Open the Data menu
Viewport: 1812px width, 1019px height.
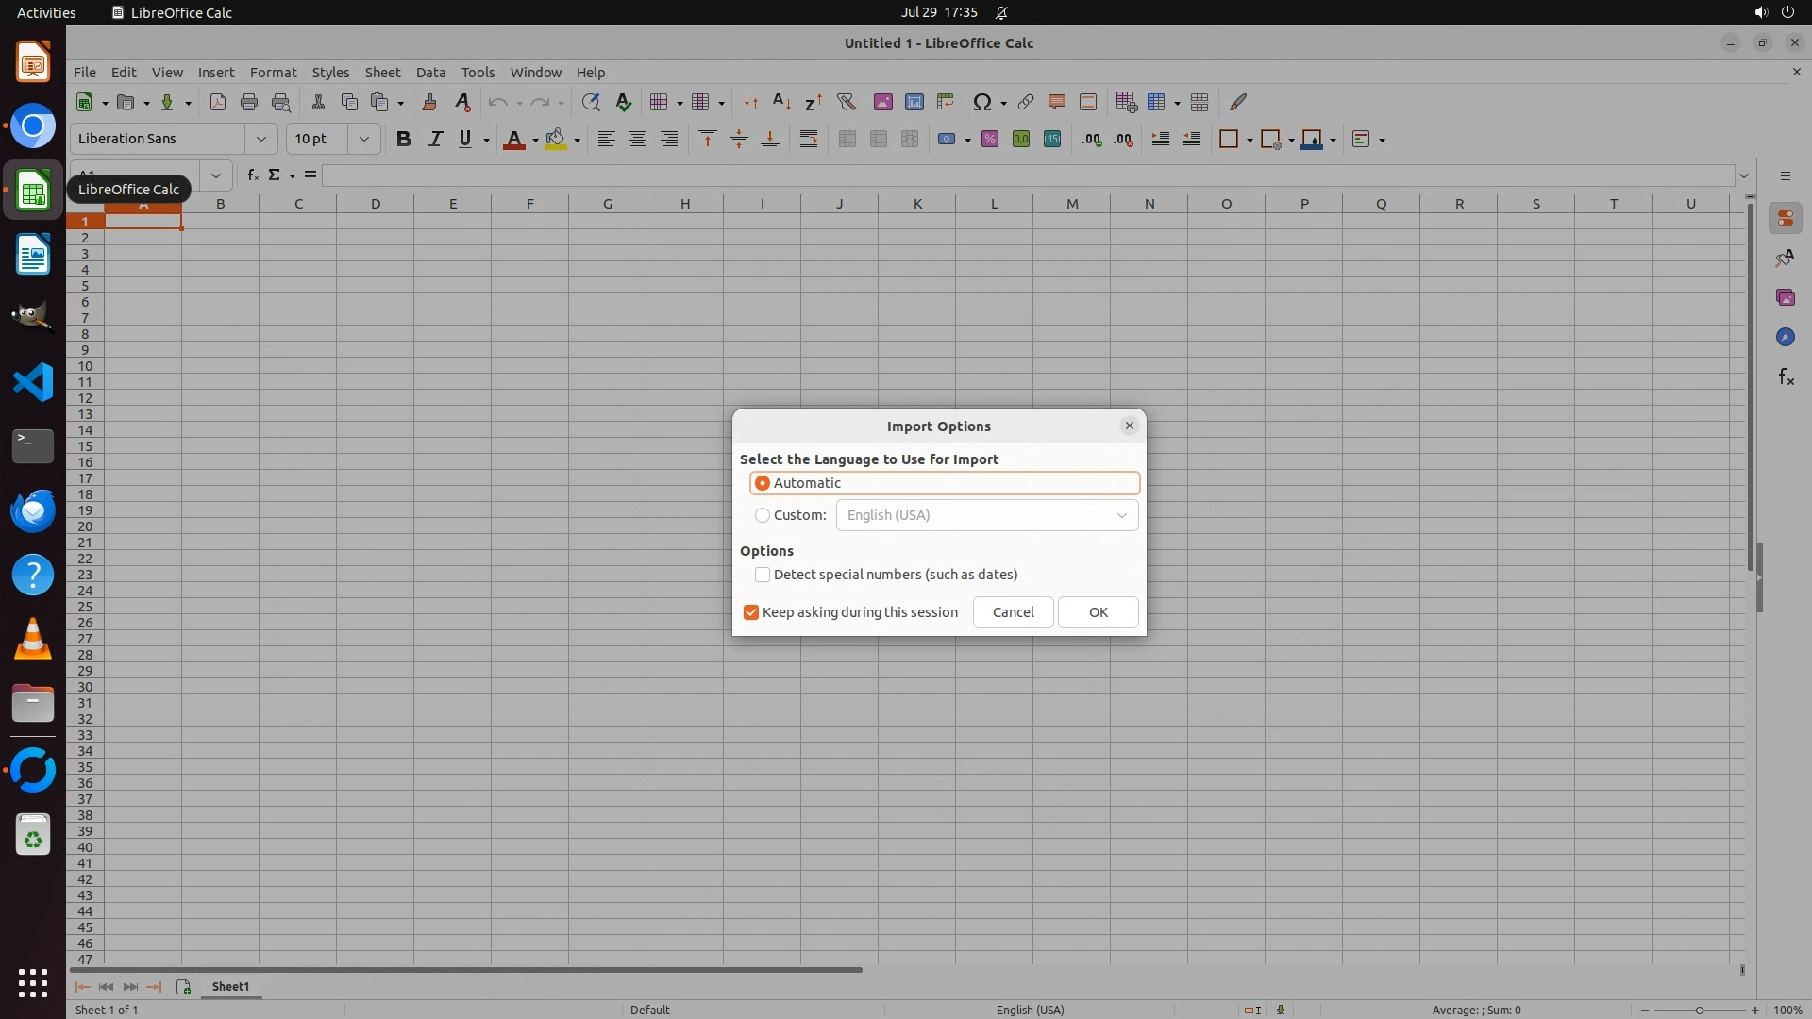coord(430,72)
